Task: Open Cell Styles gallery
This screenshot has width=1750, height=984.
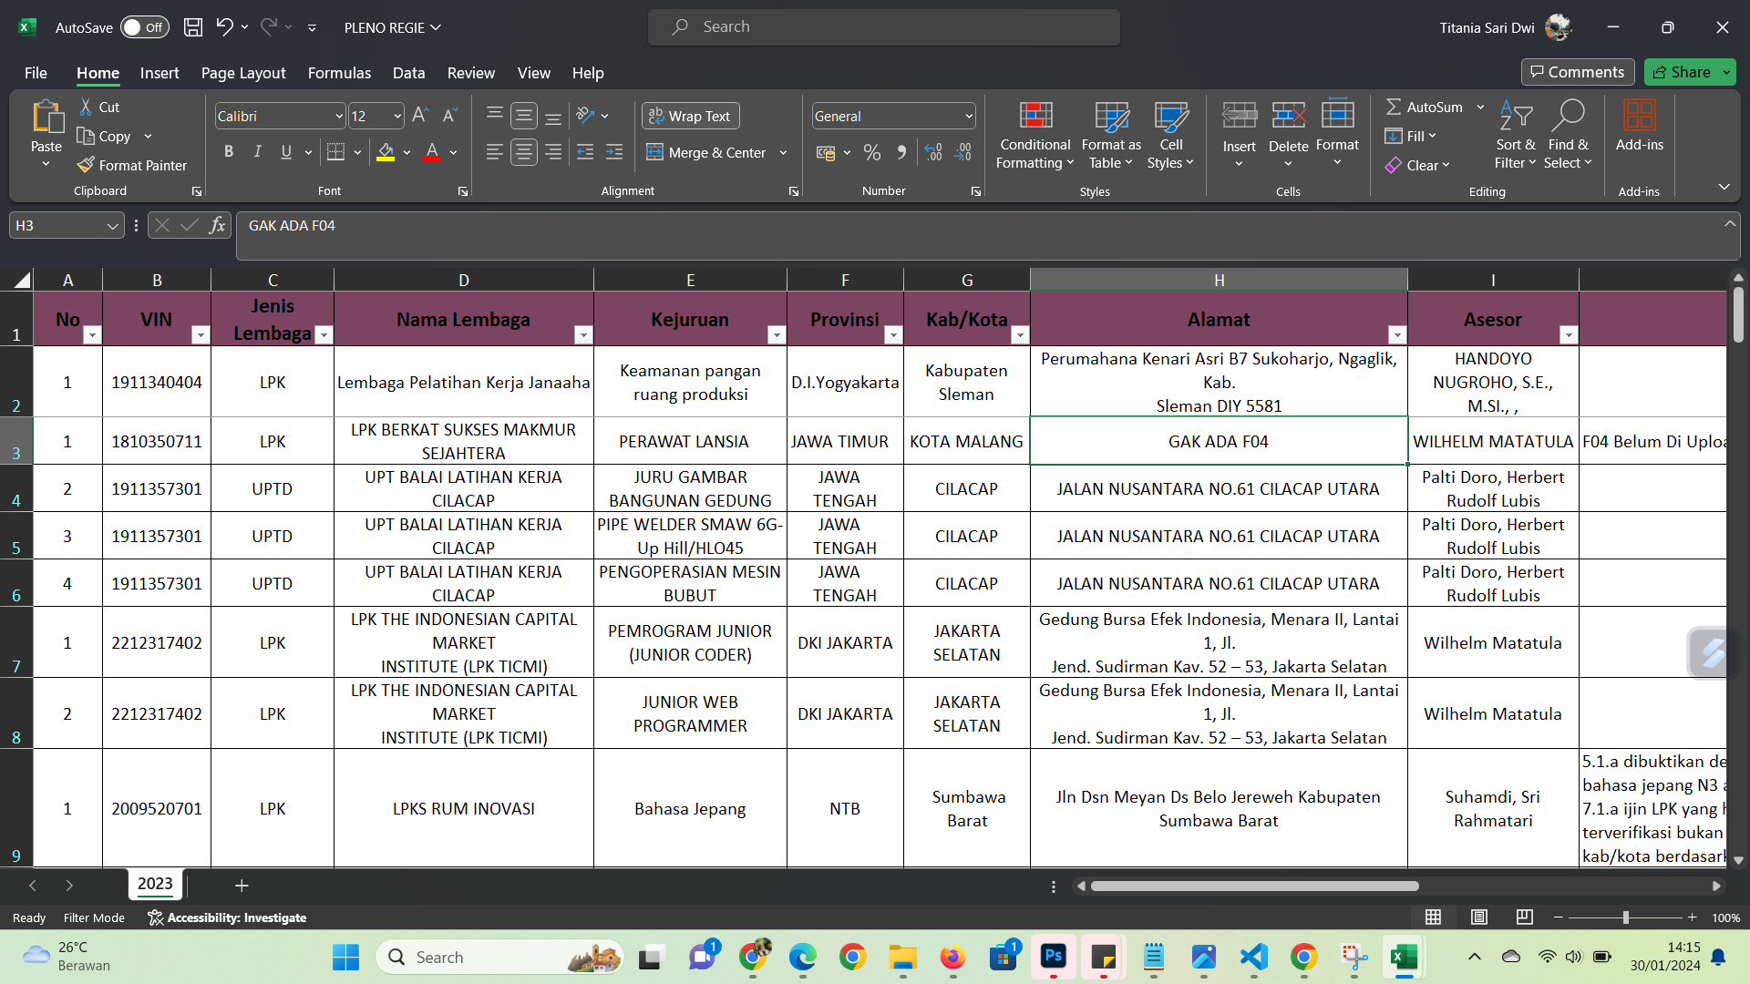Action: coord(1170,135)
